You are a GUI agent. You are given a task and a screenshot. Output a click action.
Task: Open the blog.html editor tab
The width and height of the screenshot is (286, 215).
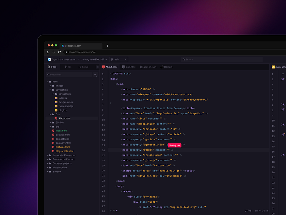(x=129, y=67)
